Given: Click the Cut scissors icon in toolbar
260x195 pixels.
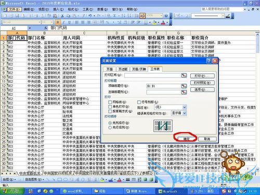Looking at the screenshot, I should 62,16.
